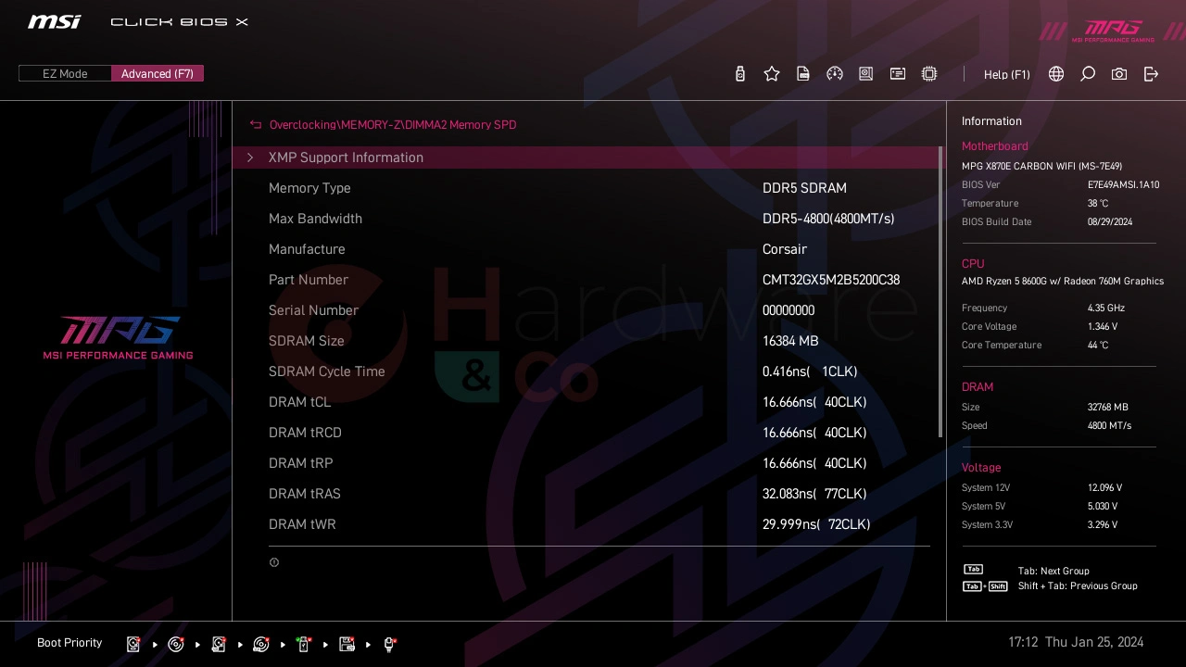Select the SDRAM Size row label

(307, 341)
